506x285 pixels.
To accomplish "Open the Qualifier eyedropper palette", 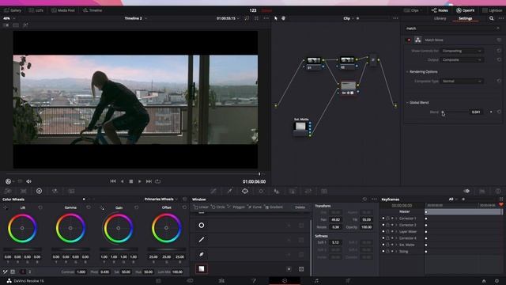I will tap(229, 191).
